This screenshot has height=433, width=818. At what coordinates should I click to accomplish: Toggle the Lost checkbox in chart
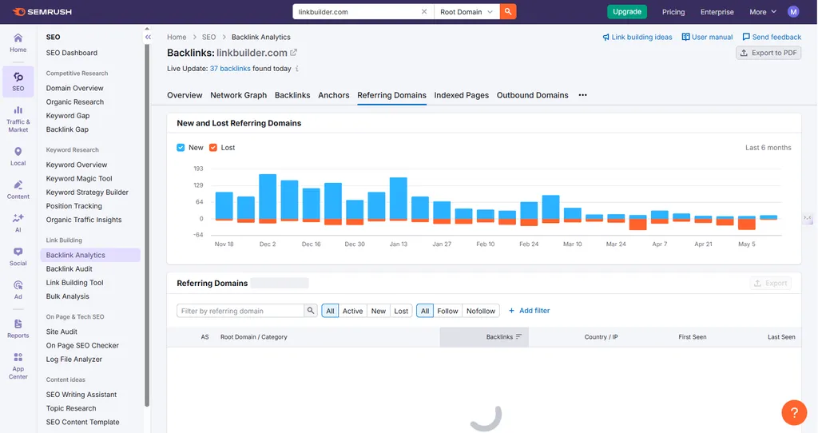tap(212, 148)
